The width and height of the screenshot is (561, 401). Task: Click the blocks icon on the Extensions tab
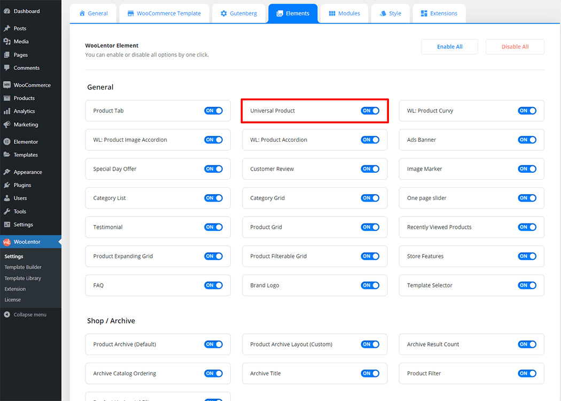tap(424, 13)
